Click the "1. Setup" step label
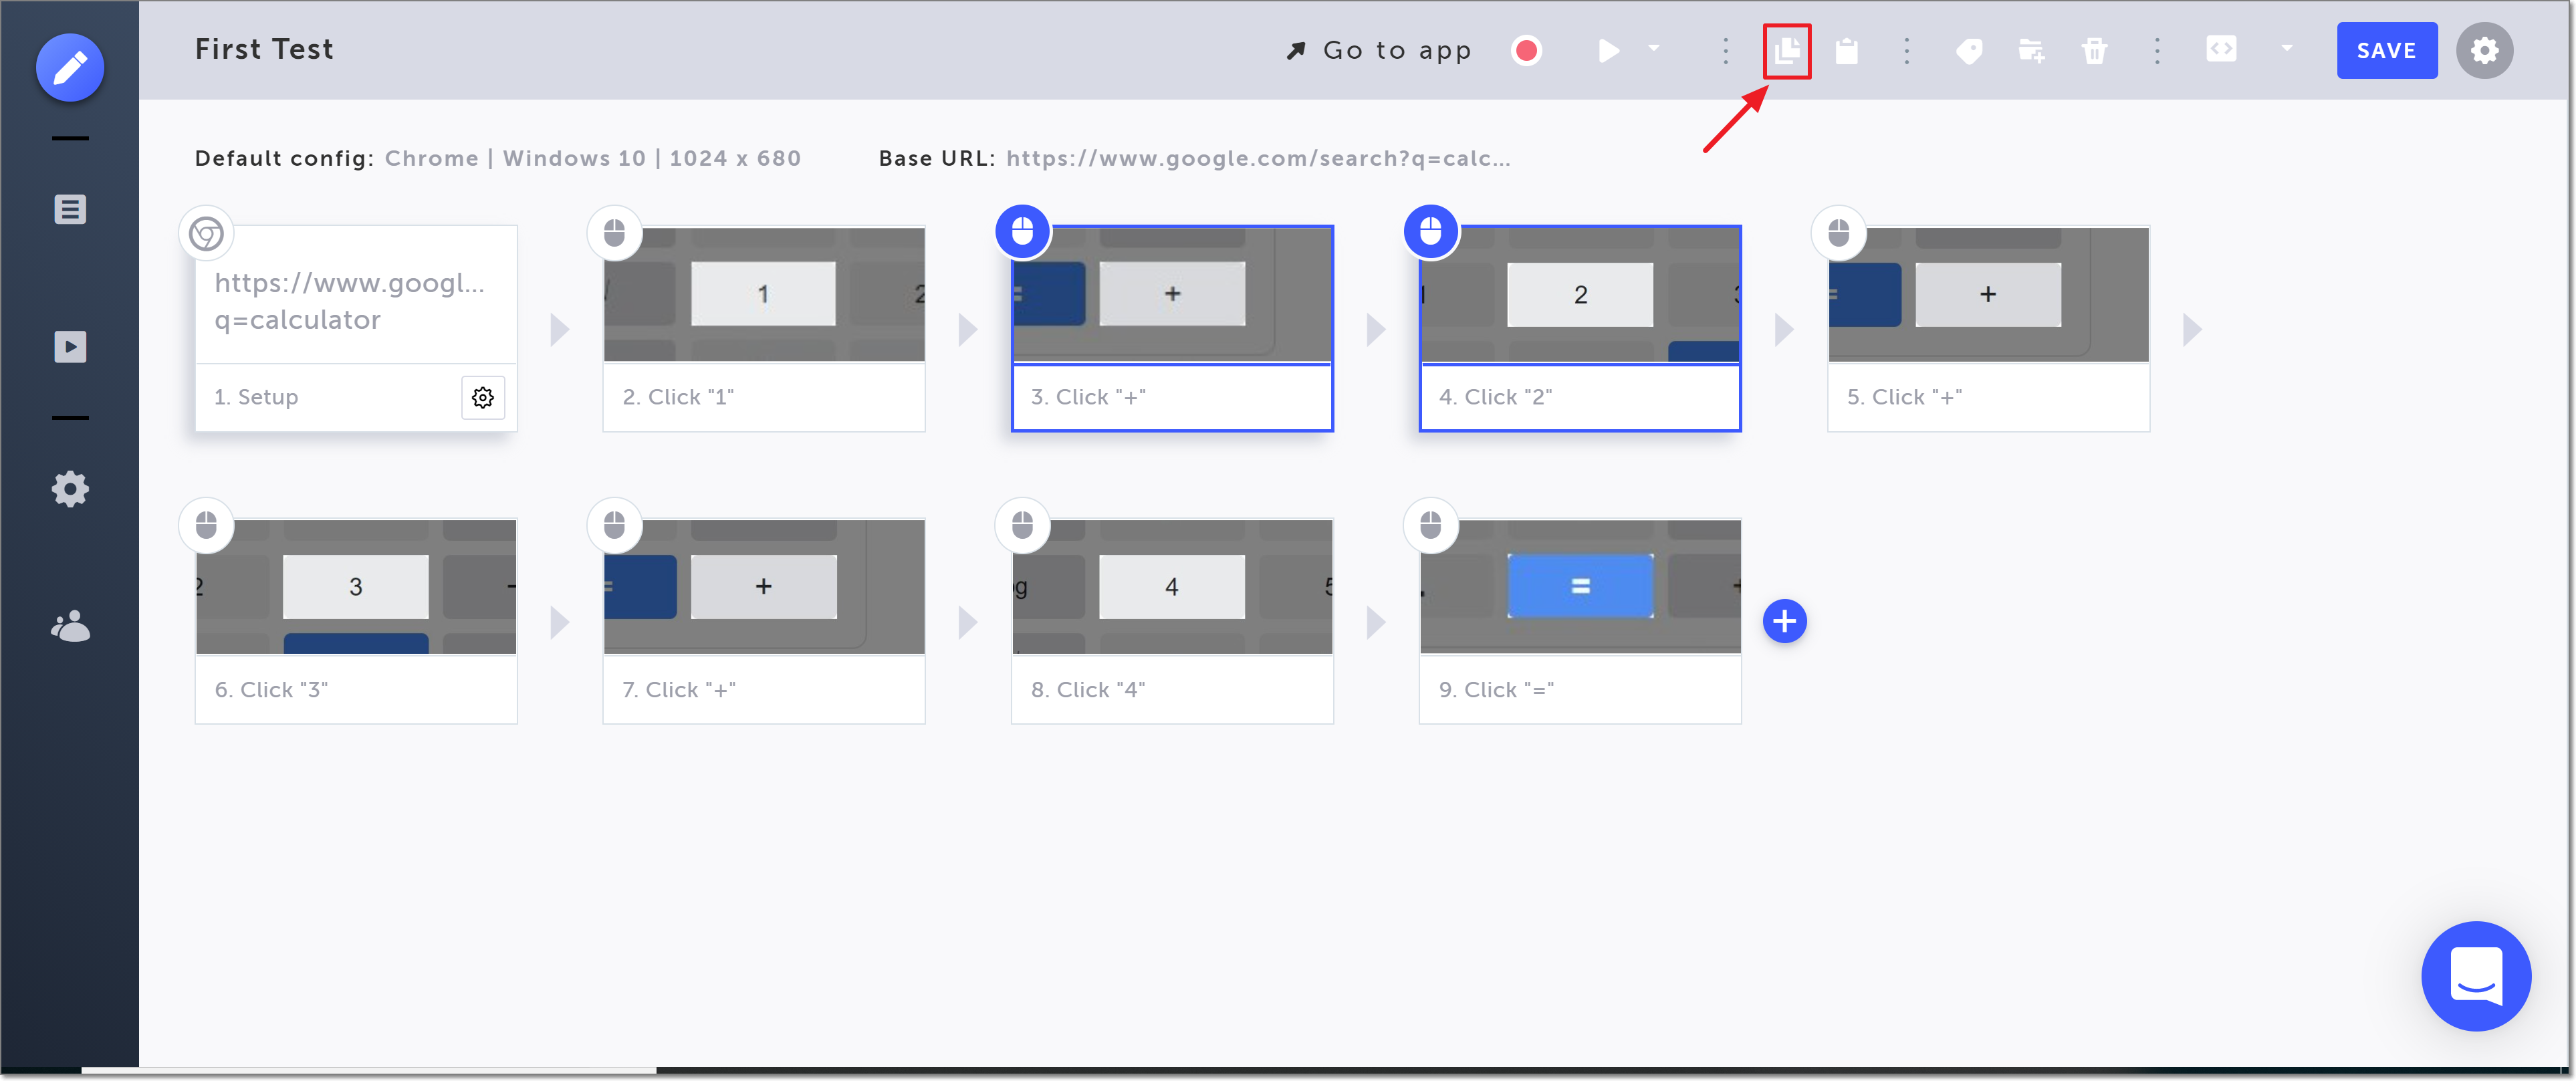Viewport: 2576px width, 1081px height. click(x=256, y=397)
